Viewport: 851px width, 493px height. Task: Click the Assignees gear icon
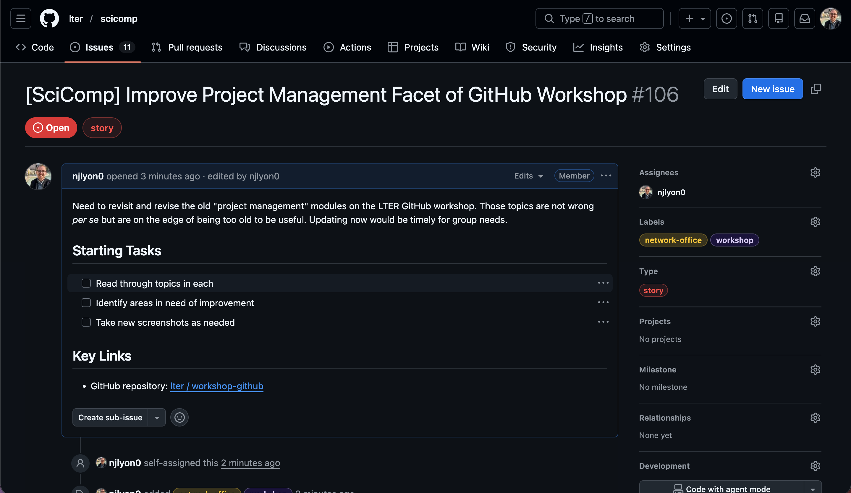coord(815,172)
